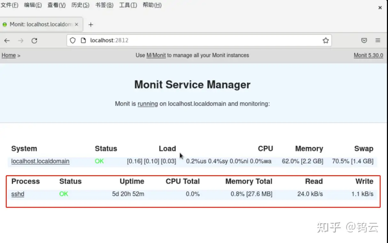This screenshot has width=388, height=243.
Task: Click the Write column header
Action: tap(364, 182)
